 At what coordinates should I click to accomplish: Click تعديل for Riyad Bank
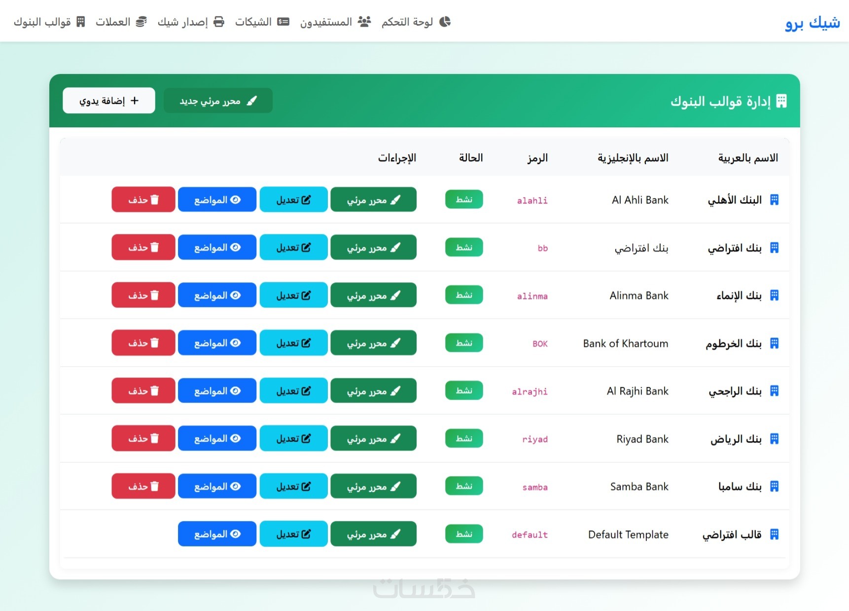point(294,439)
